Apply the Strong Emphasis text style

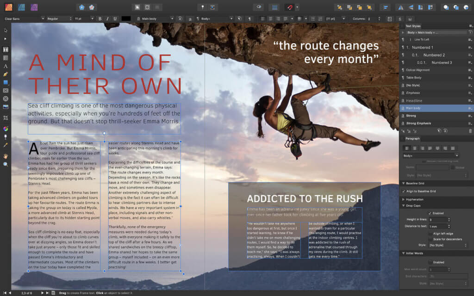(x=418, y=123)
